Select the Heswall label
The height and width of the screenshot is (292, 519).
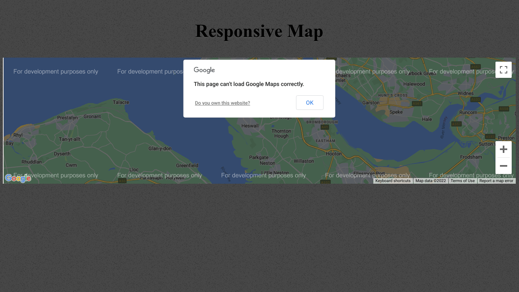pyautogui.click(x=250, y=126)
